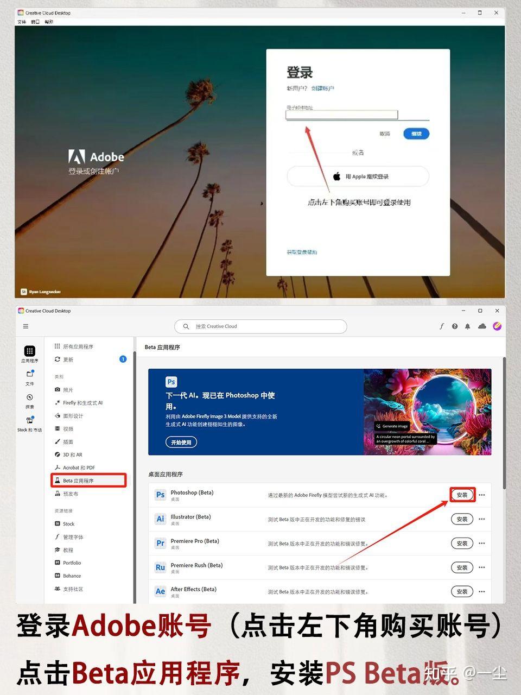Image resolution: width=521 pixels, height=695 pixels.
Task: Click the 搜索 Creative Cloud search box
Action: (260, 326)
